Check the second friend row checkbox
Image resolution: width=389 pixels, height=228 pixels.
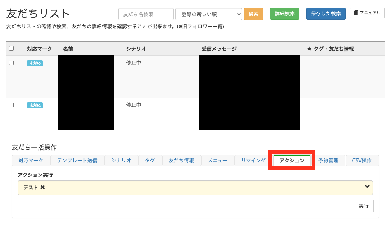coord(11,105)
